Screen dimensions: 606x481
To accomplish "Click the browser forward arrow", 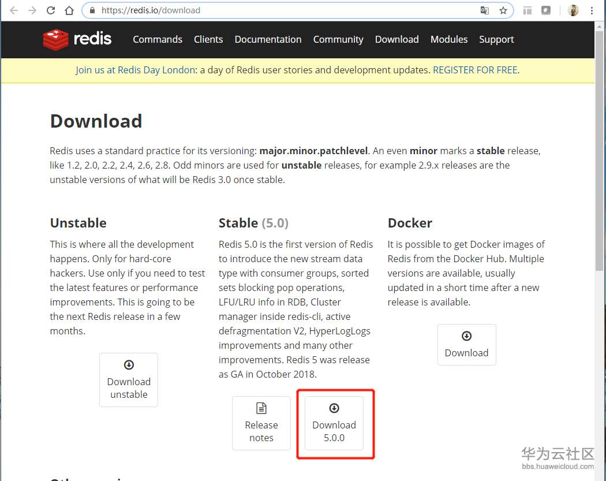I will 32,10.
